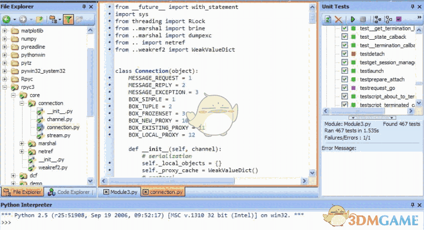The image size is (424, 230).
Task: Open weakref2.py in the file tree
Action: (x=52, y=167)
